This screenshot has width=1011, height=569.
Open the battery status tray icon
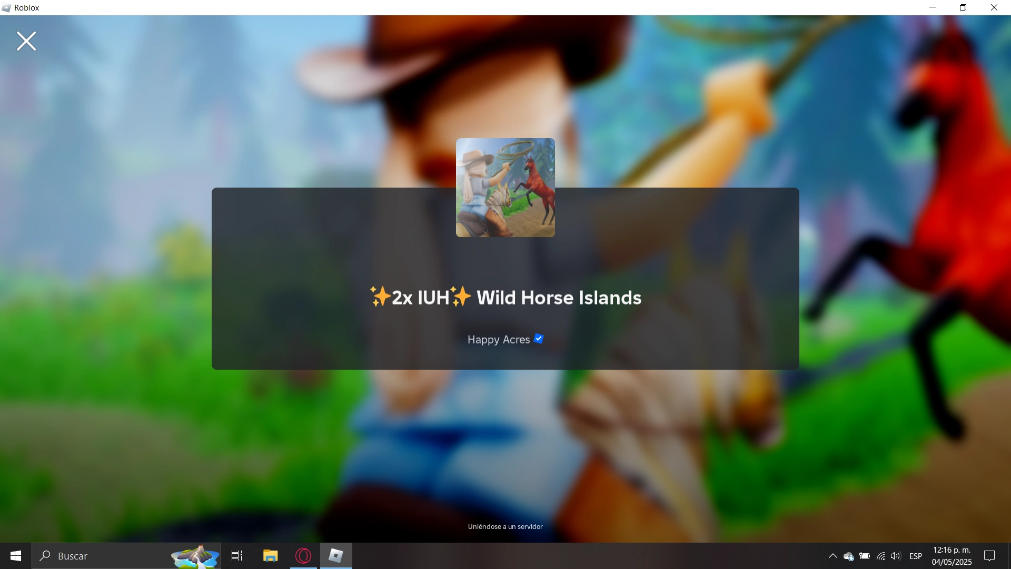click(x=865, y=556)
